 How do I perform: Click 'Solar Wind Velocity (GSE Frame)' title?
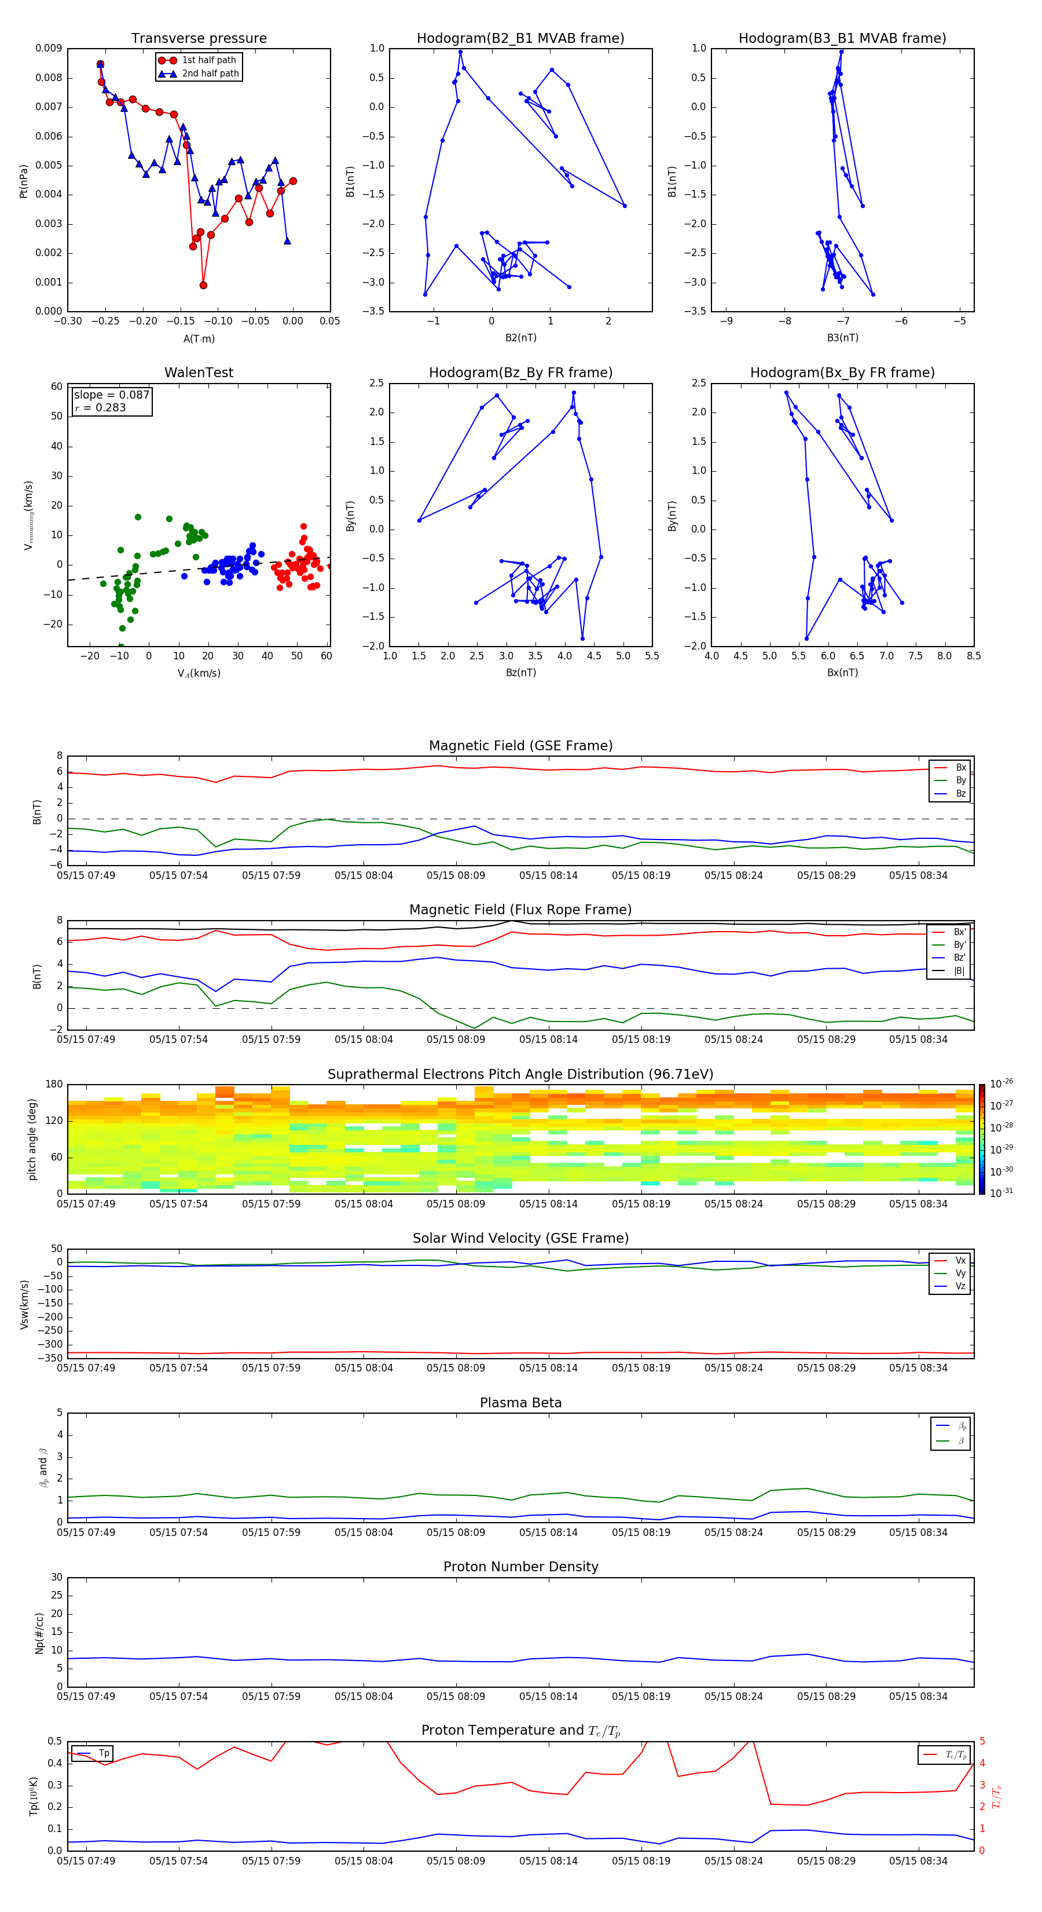tap(520, 1239)
